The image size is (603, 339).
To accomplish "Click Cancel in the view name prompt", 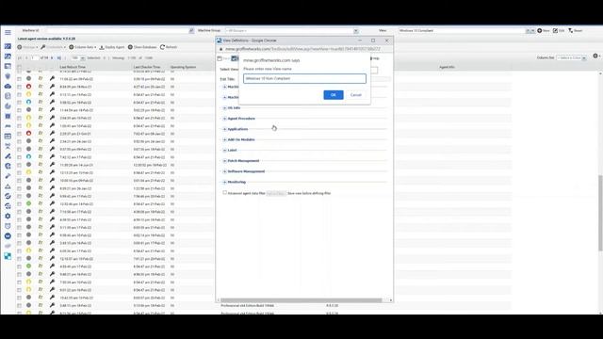I will point(356,94).
